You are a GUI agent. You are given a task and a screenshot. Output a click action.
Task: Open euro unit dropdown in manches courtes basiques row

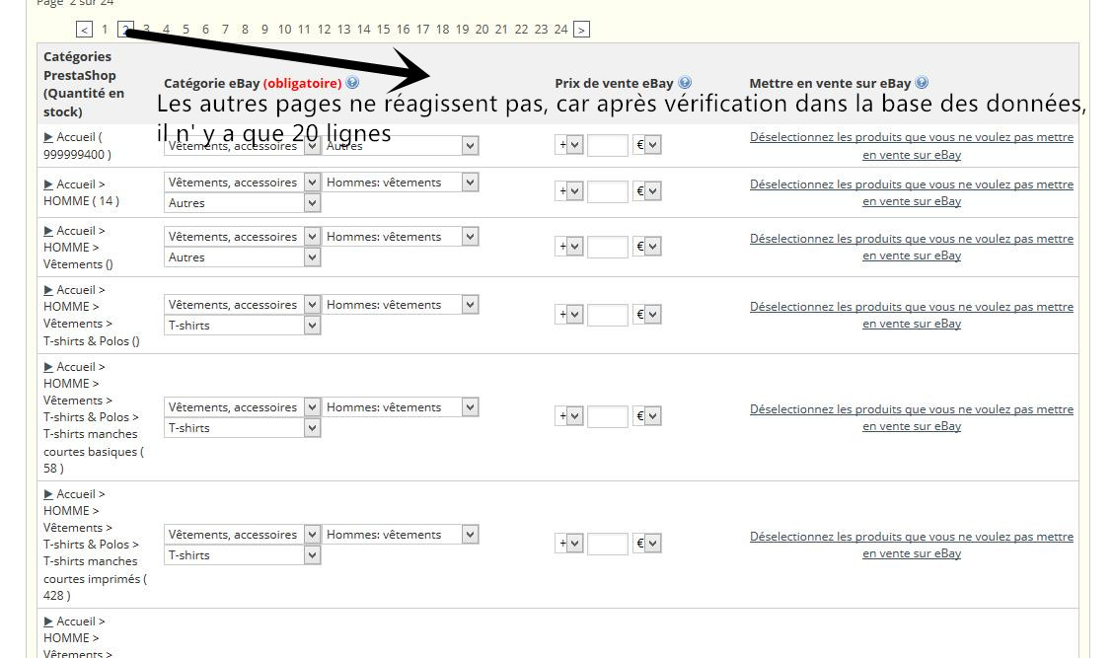click(x=647, y=415)
